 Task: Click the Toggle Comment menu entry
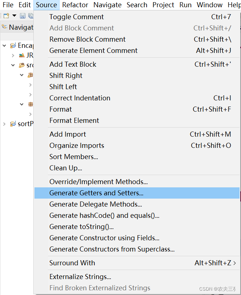pyautogui.click(x=77, y=17)
